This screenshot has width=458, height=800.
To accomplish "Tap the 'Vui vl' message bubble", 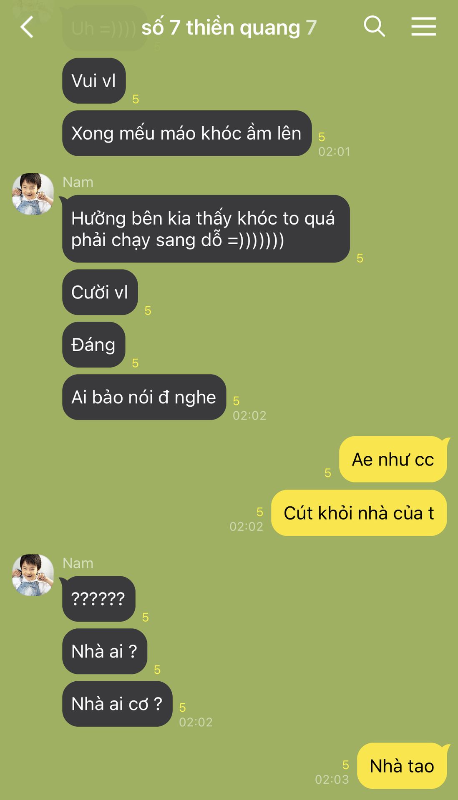I will [x=94, y=81].
